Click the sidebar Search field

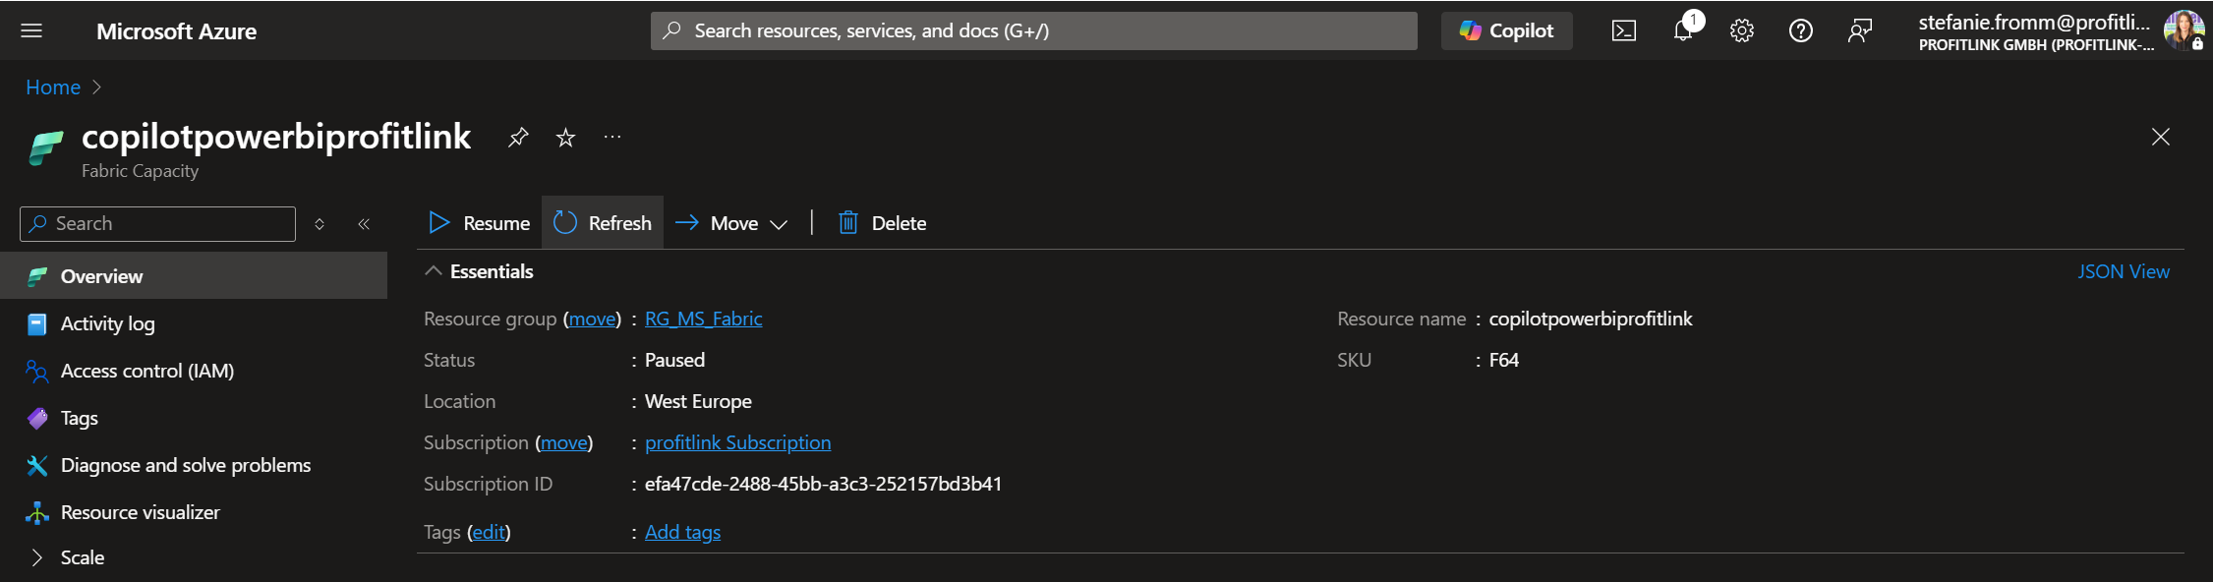(157, 224)
